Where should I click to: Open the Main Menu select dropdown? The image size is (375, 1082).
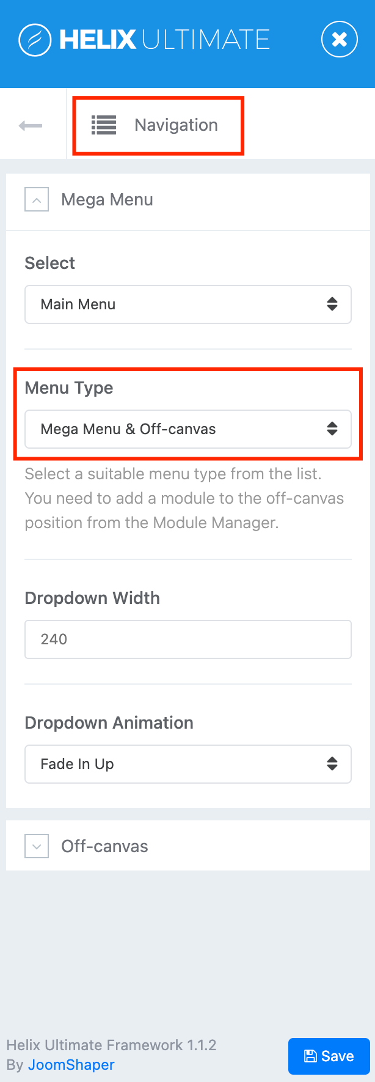pyautogui.click(x=188, y=304)
